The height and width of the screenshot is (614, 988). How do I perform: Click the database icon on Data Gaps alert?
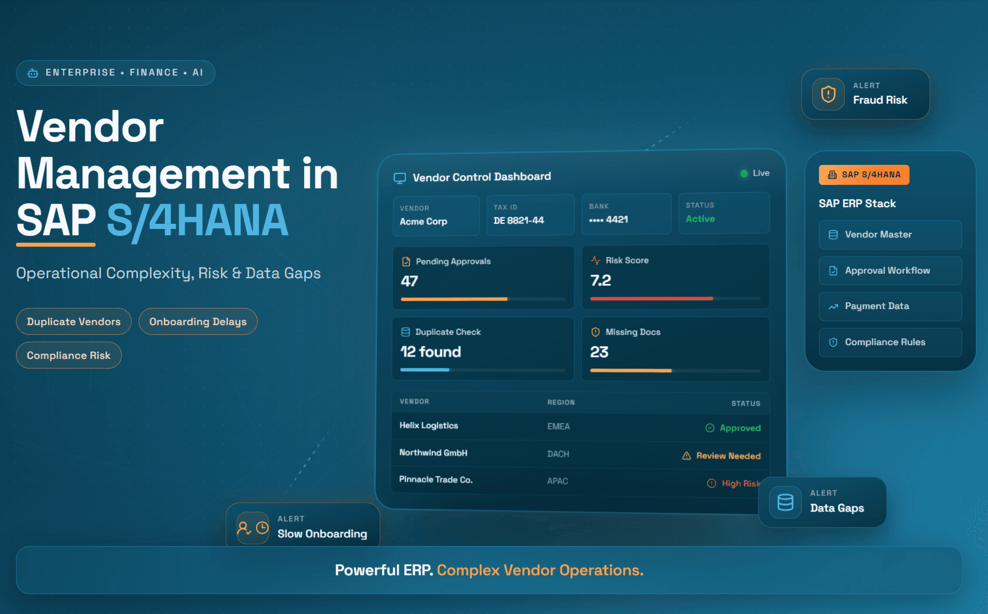click(785, 502)
